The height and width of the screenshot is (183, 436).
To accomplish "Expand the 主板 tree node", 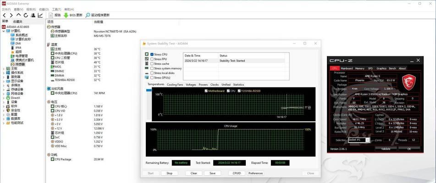I will (4, 69).
